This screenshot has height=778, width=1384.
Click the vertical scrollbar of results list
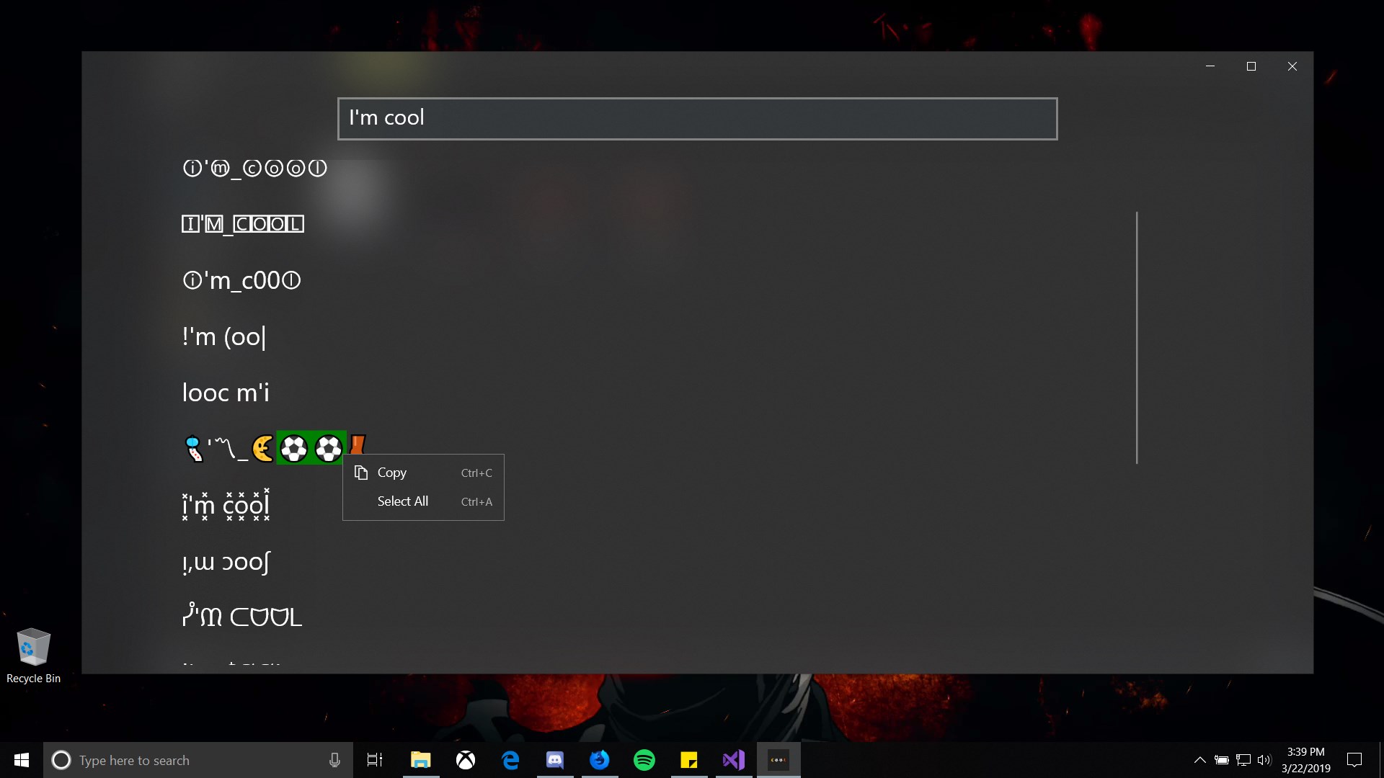pyautogui.click(x=1137, y=337)
